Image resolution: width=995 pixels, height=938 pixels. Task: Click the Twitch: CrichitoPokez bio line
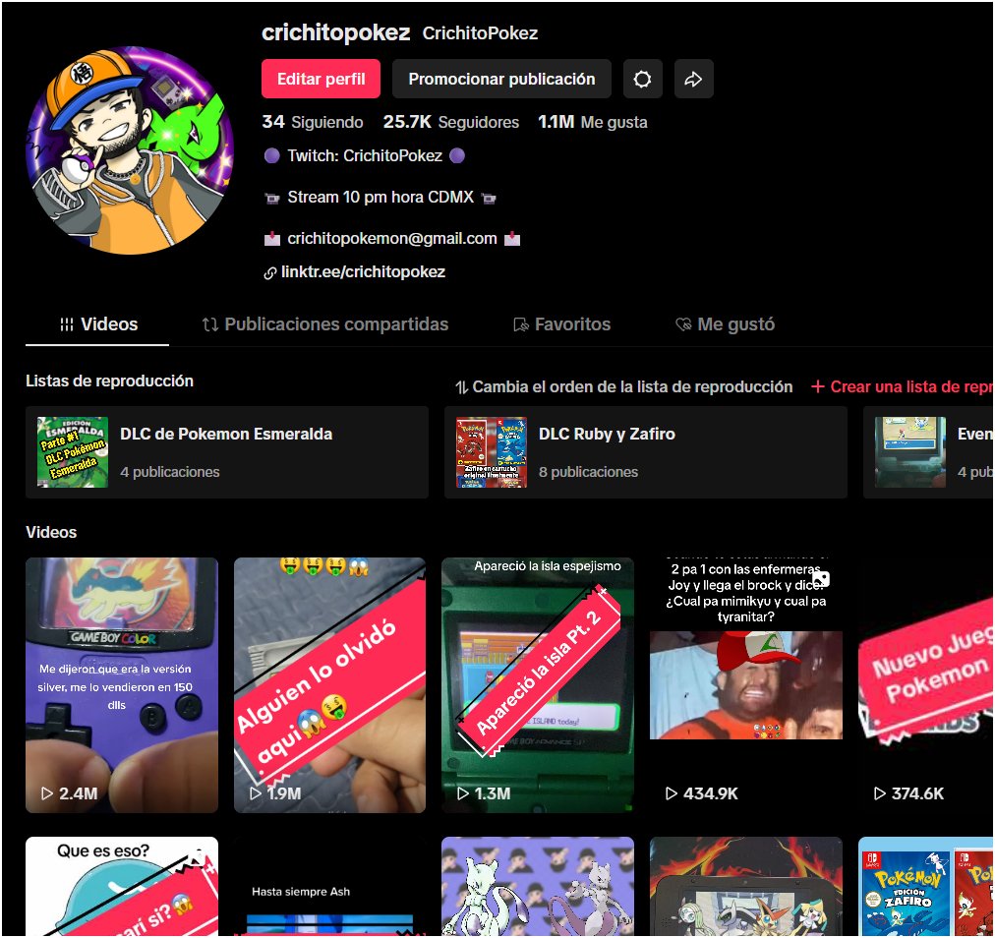[x=365, y=155]
